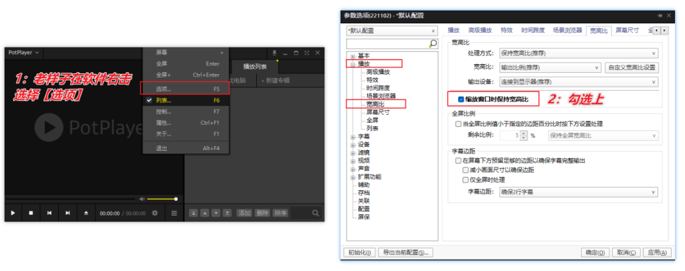Enable 当全屏比例值小于指定的边距百分比 checkbox
The width and height of the screenshot is (685, 271).
(x=458, y=124)
